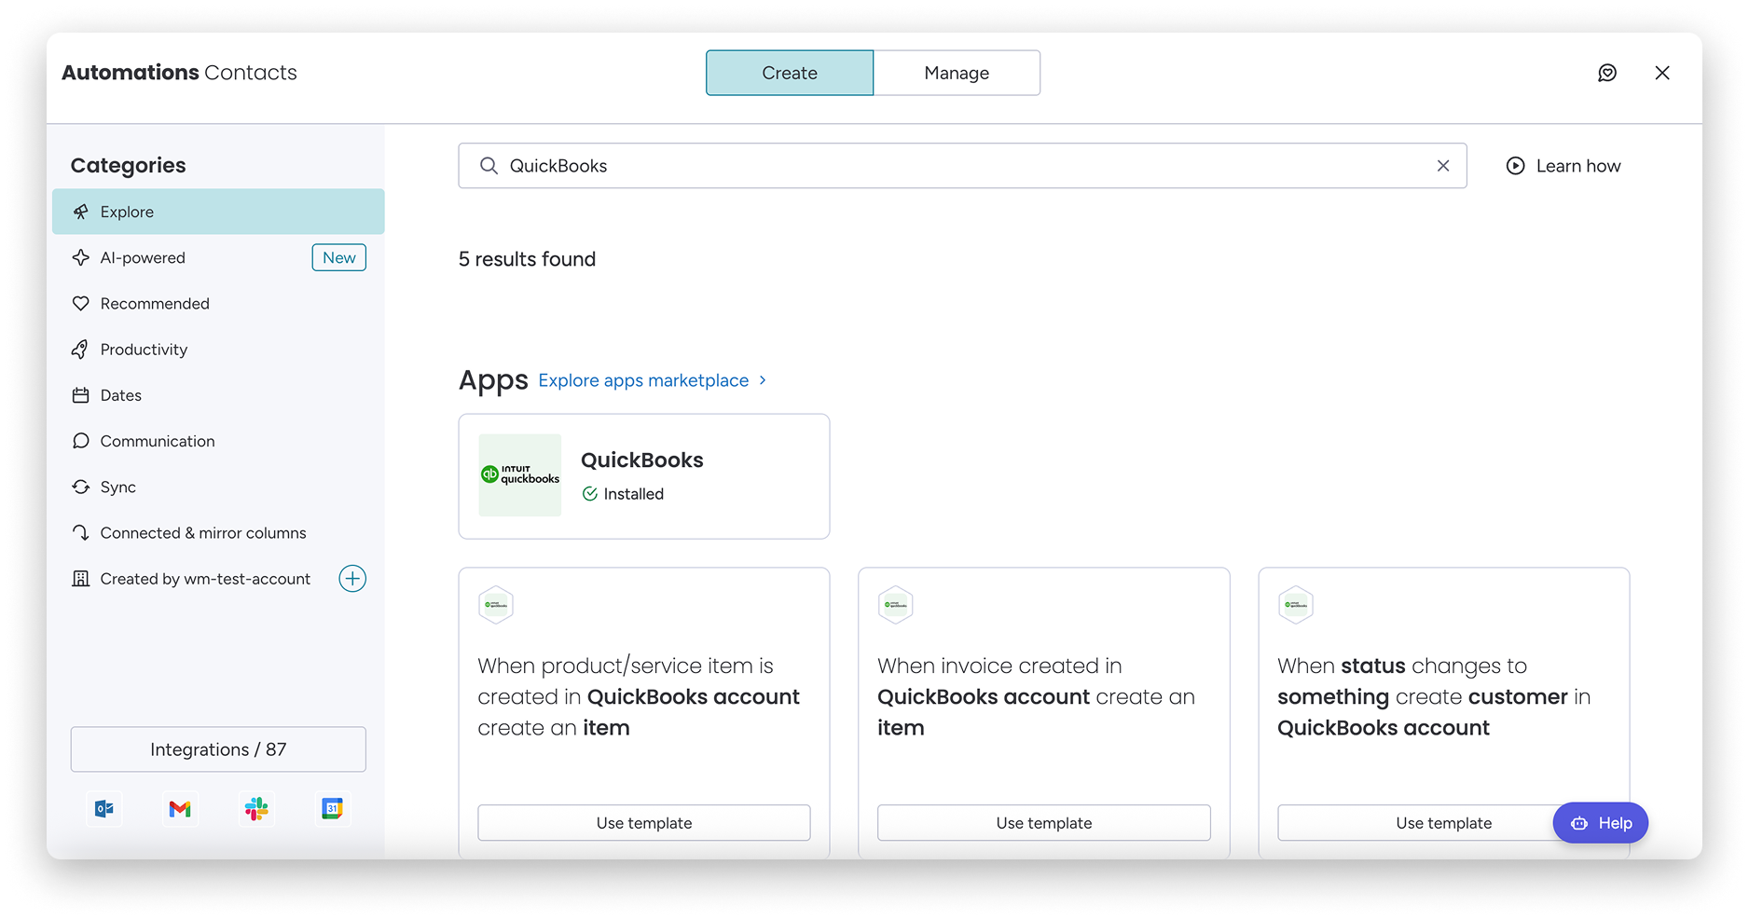The image size is (1749, 920).
Task: Click the 'When status changes to something' text
Action: pyautogui.click(x=1434, y=696)
